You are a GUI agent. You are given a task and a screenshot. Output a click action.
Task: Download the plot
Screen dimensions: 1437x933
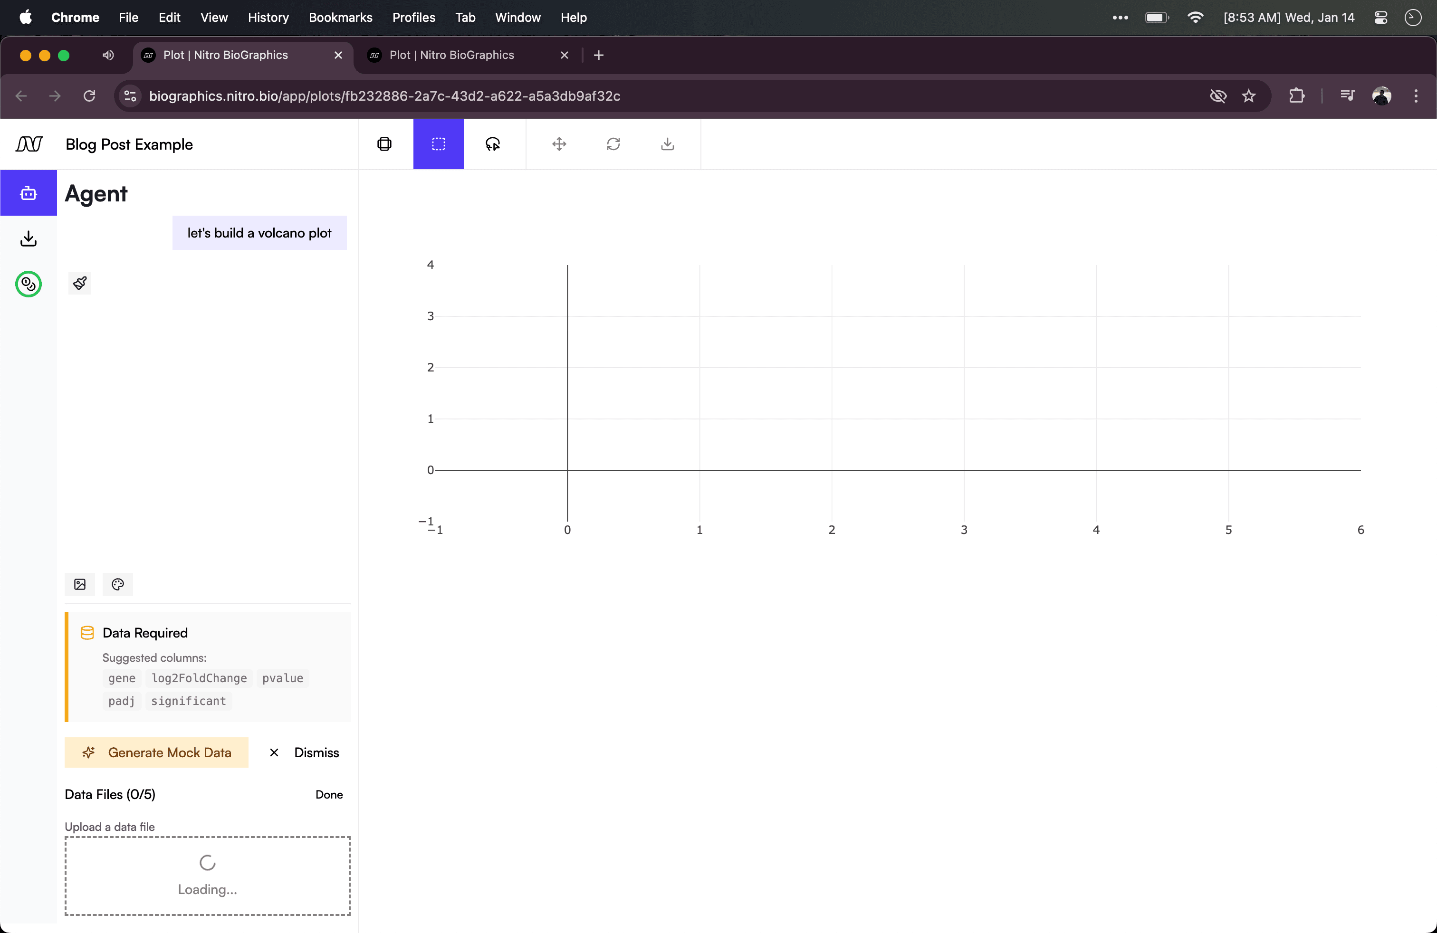coord(667,144)
